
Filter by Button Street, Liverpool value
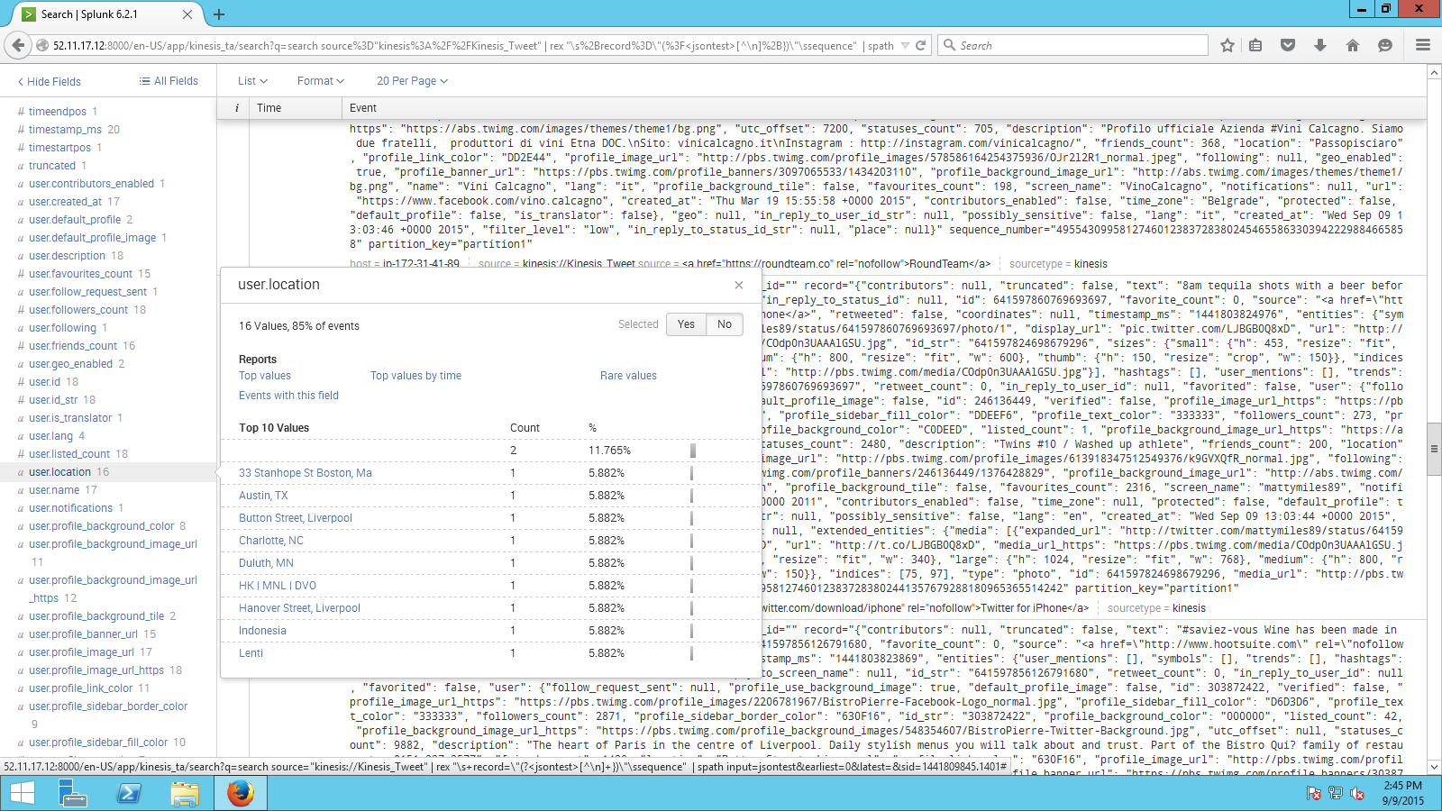pyautogui.click(x=296, y=518)
